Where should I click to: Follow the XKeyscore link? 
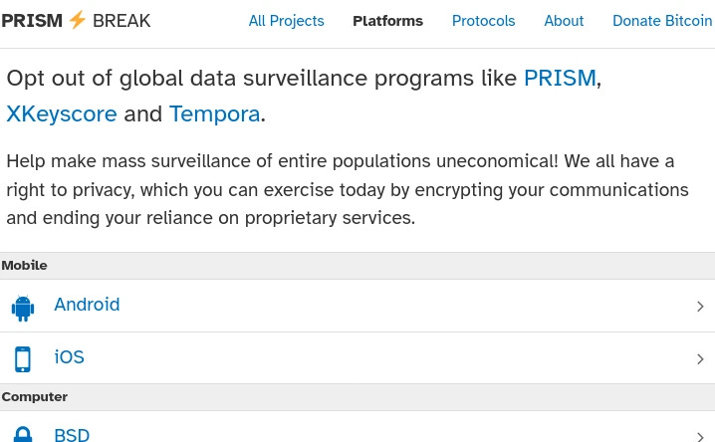pos(62,113)
